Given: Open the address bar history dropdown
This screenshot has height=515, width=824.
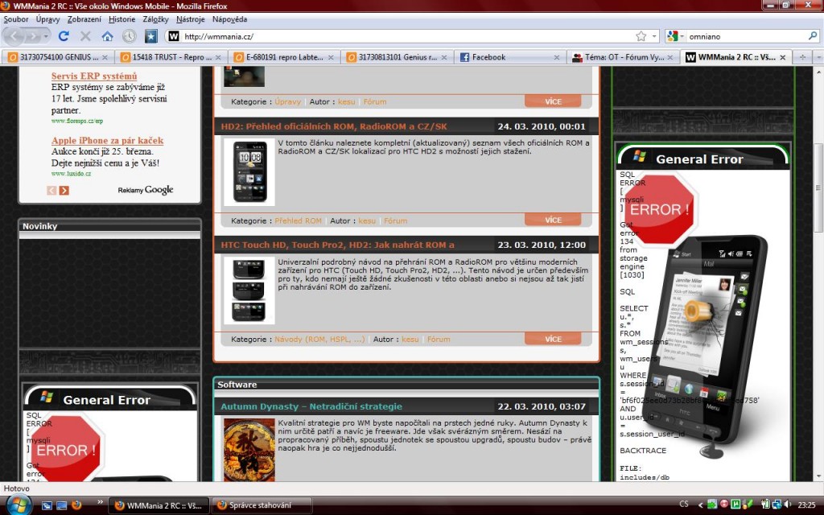Looking at the screenshot, I should point(654,36).
